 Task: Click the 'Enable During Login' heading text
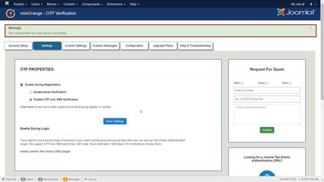click(x=35, y=128)
